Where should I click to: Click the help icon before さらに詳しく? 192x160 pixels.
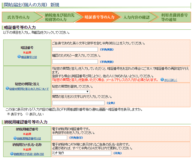pyautogui.click(x=162, y=80)
